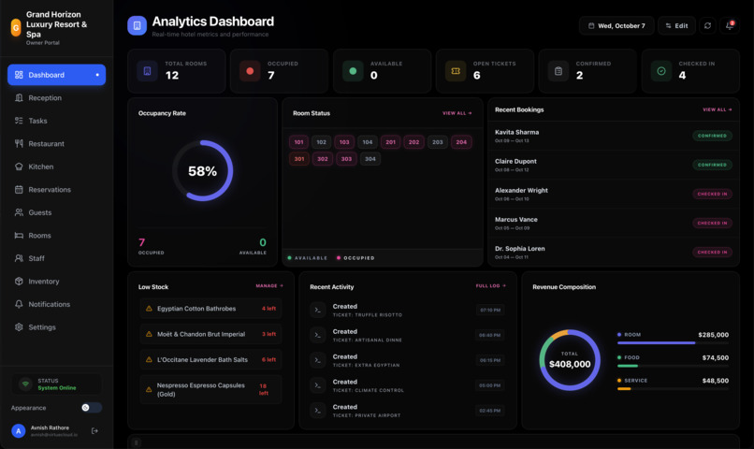The width and height of the screenshot is (754, 449).
Task: Click the Inventory box icon
Action: 19,282
